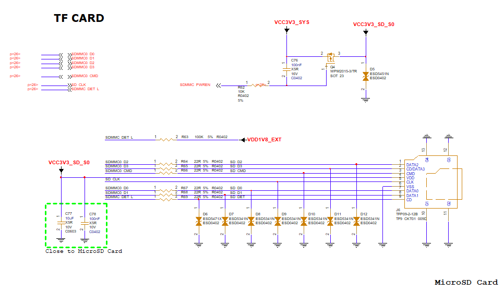Click the Close to MicroSD Card note
This screenshot has height=292, width=504.
(x=83, y=251)
